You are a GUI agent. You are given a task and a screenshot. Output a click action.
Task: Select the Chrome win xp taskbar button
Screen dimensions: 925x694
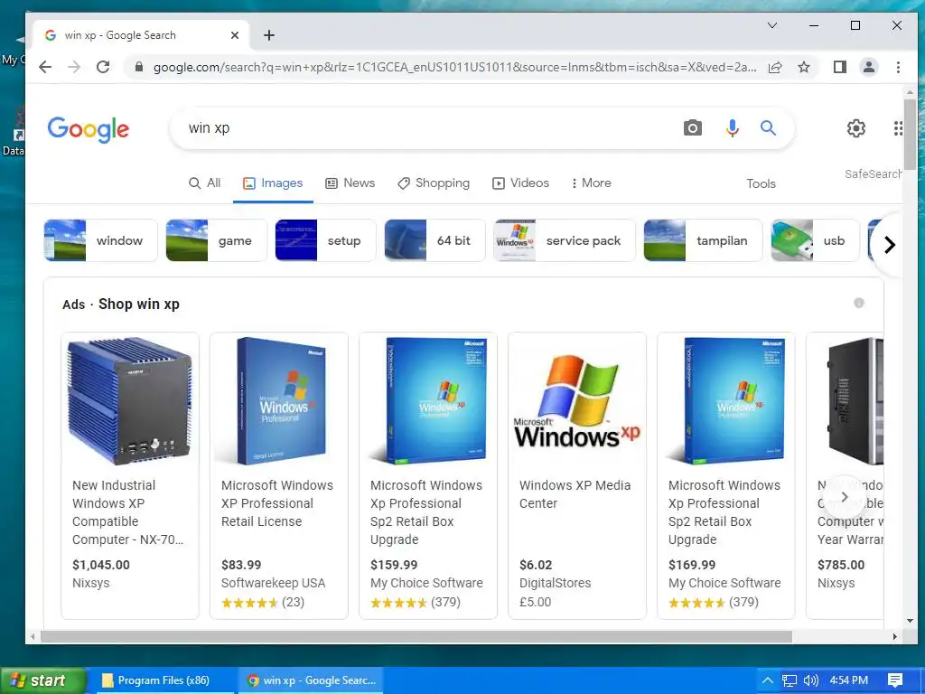click(311, 680)
